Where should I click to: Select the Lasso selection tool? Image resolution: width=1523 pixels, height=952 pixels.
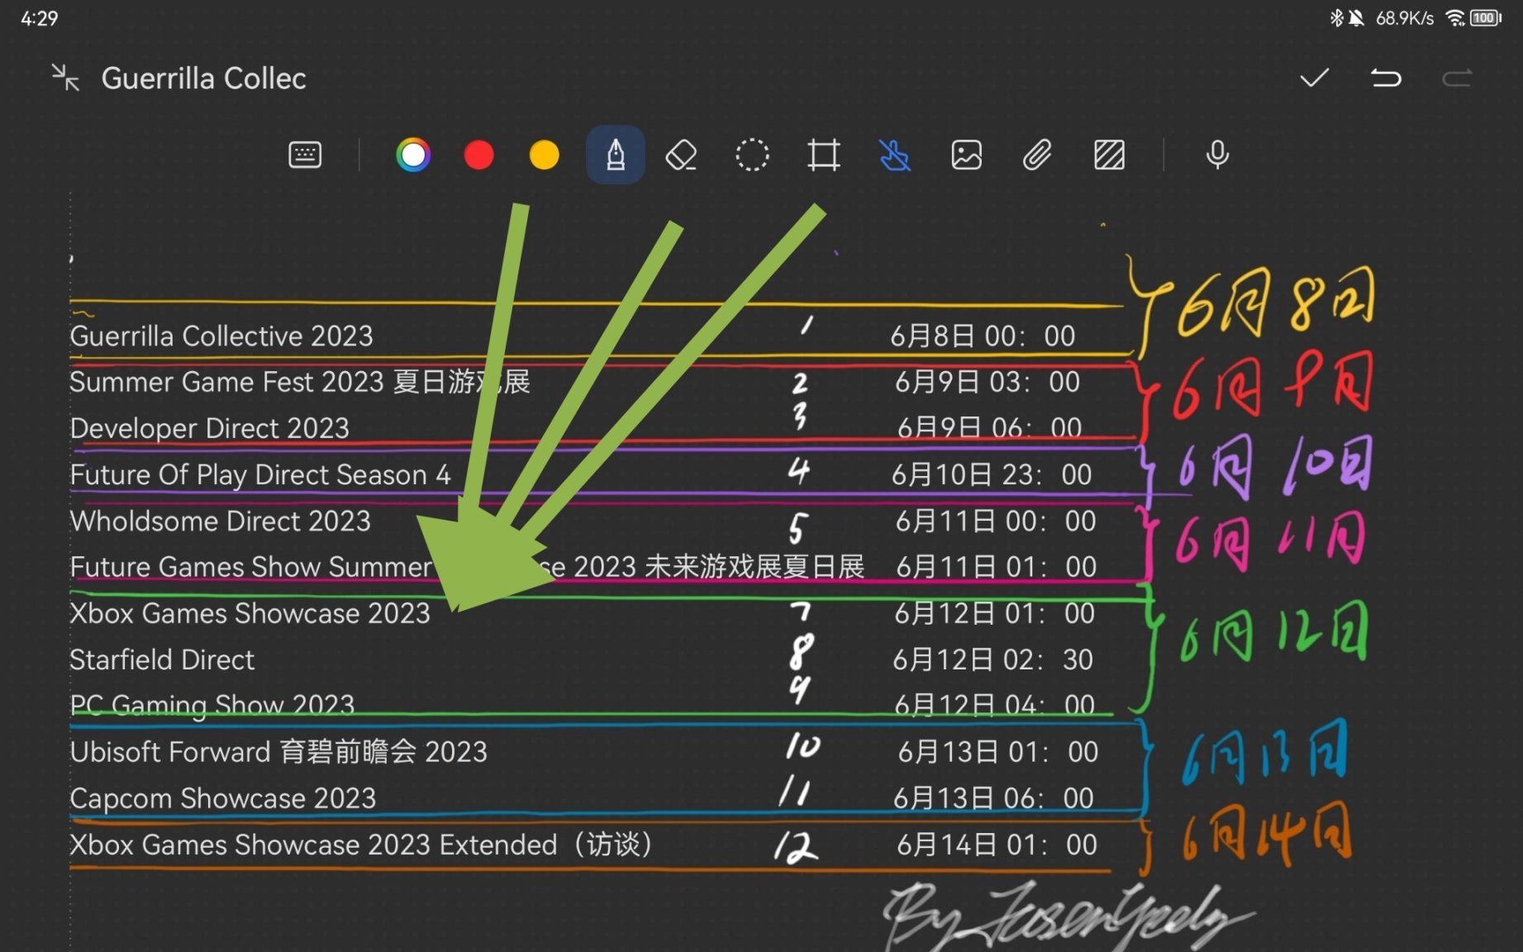click(752, 155)
